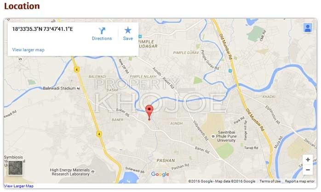Screen dimensions: 321x192
Task: Click the red location pin marker
Action: pyautogui.click(x=149, y=112)
